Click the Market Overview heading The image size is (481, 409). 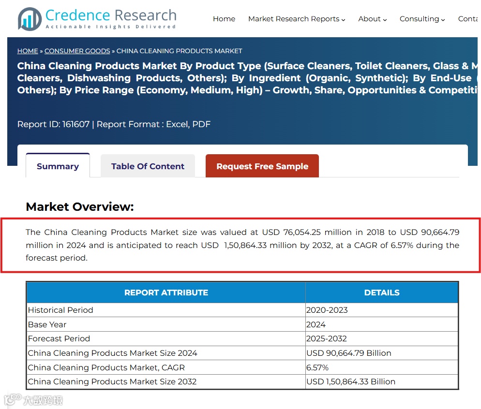click(x=80, y=207)
